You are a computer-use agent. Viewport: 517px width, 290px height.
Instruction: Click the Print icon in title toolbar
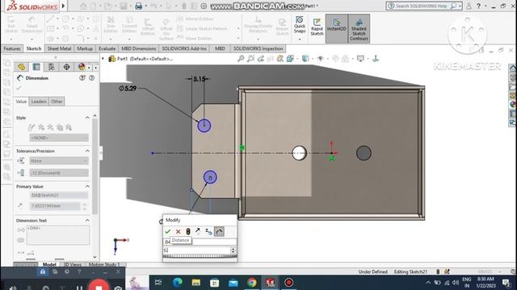point(138,6)
